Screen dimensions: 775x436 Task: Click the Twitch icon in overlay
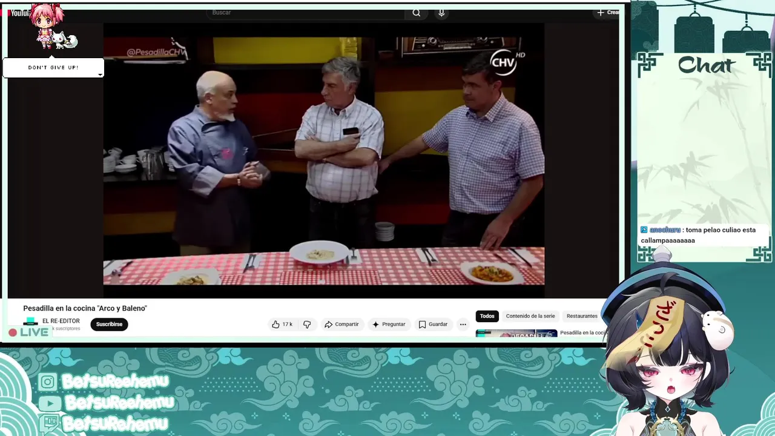(x=50, y=423)
